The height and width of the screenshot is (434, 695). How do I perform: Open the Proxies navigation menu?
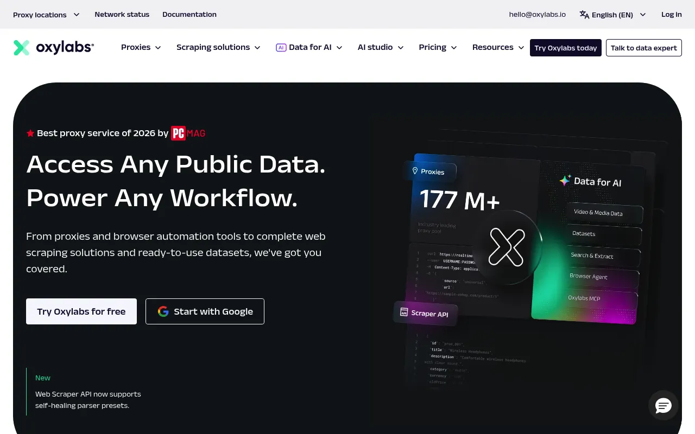141,47
